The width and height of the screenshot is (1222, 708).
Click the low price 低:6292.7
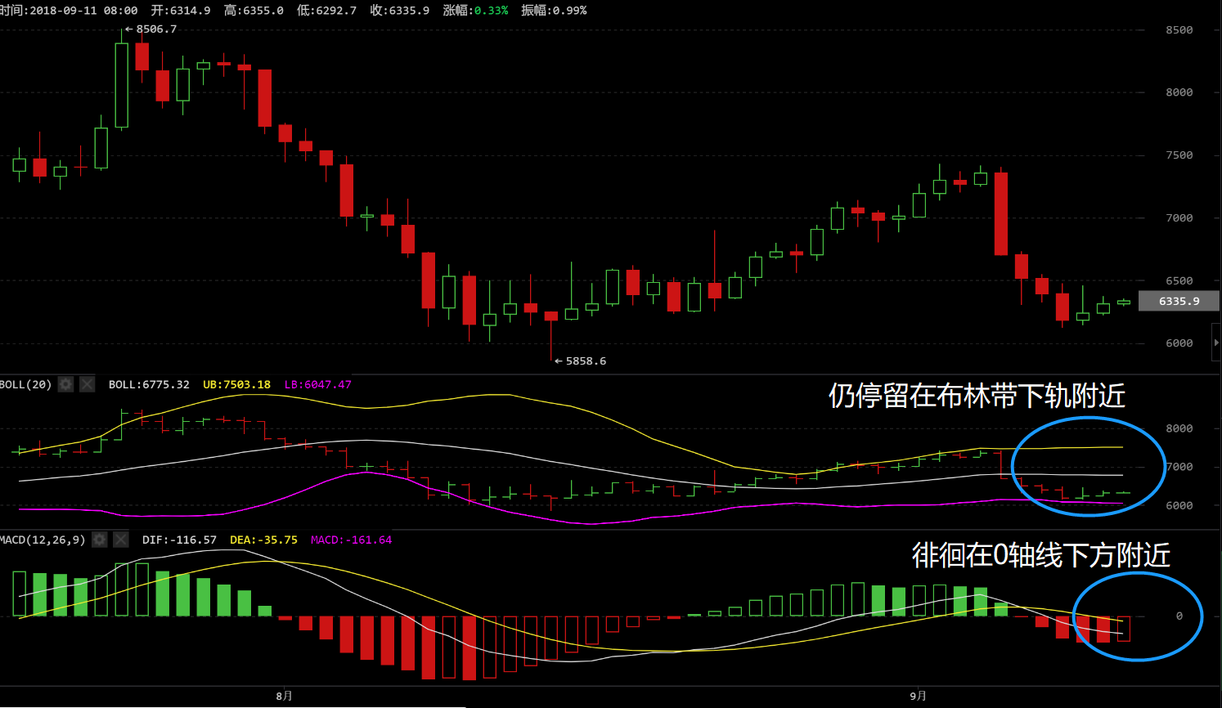click(326, 11)
